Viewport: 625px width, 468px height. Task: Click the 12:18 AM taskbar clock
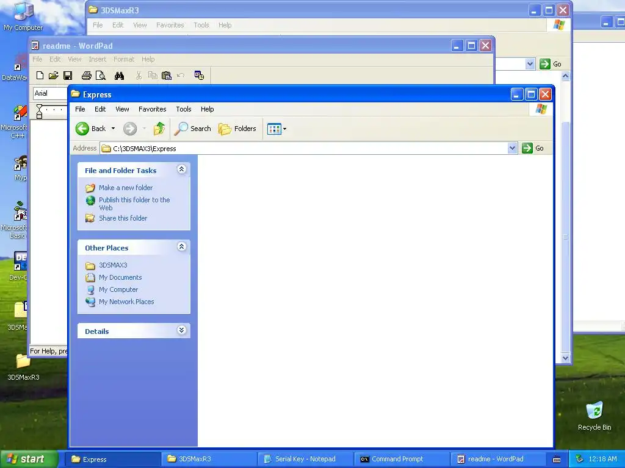point(602,459)
